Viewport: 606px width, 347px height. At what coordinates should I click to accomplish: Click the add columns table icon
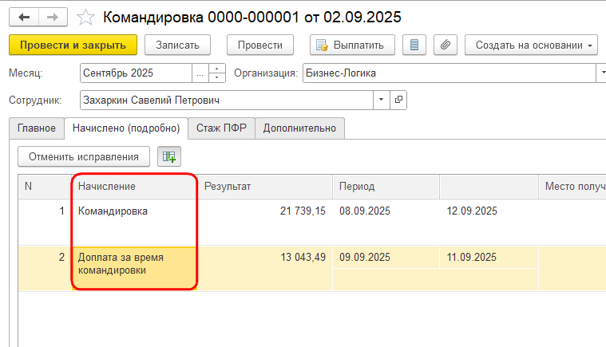(x=169, y=156)
